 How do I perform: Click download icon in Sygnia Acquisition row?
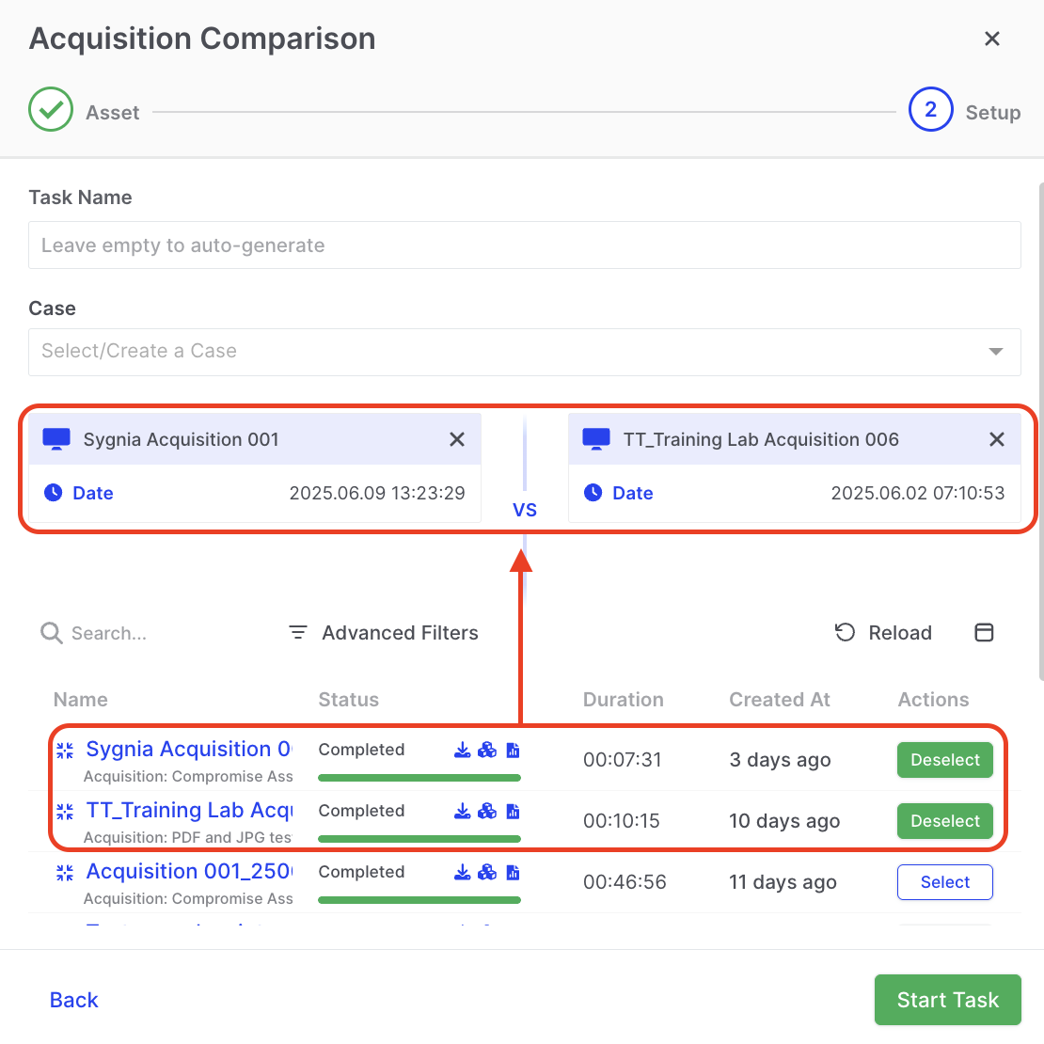click(462, 750)
